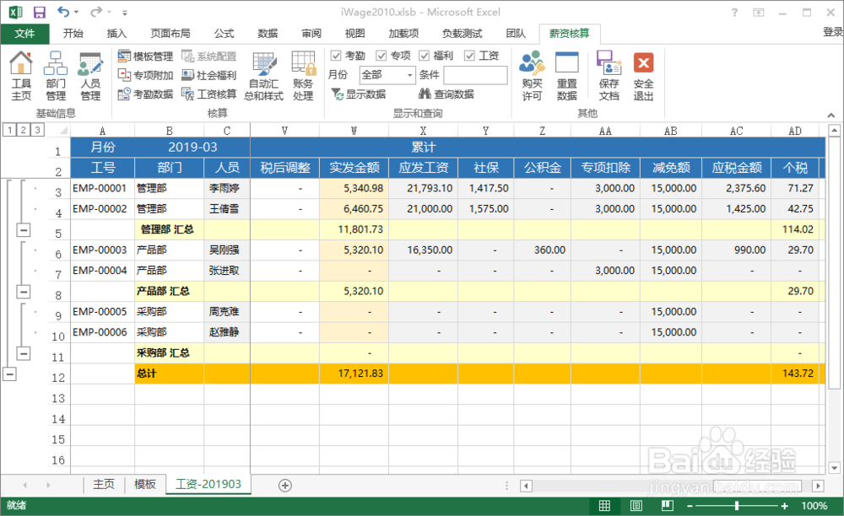Screen dimensions: 844x516
Task: Click 查询数据 query data
Action: [x=446, y=94]
